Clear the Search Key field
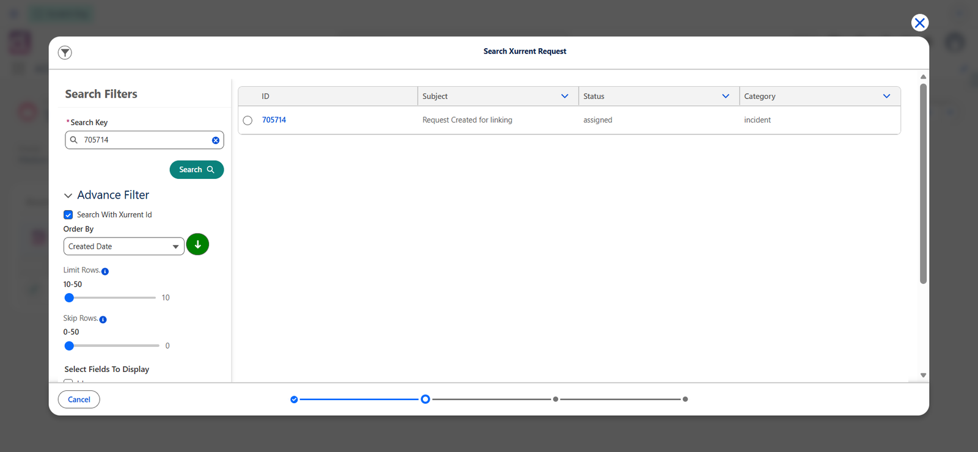This screenshot has height=452, width=978. tap(216, 140)
